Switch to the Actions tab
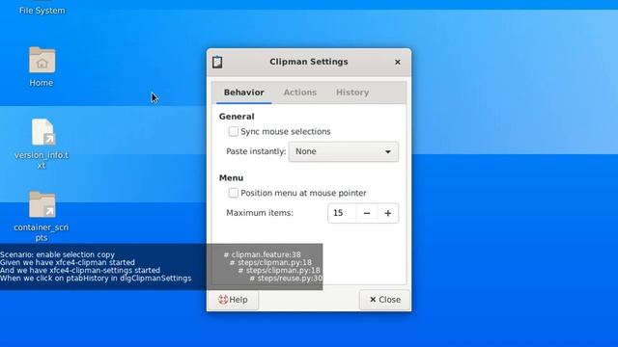The width and height of the screenshot is (618, 347). pyautogui.click(x=300, y=93)
